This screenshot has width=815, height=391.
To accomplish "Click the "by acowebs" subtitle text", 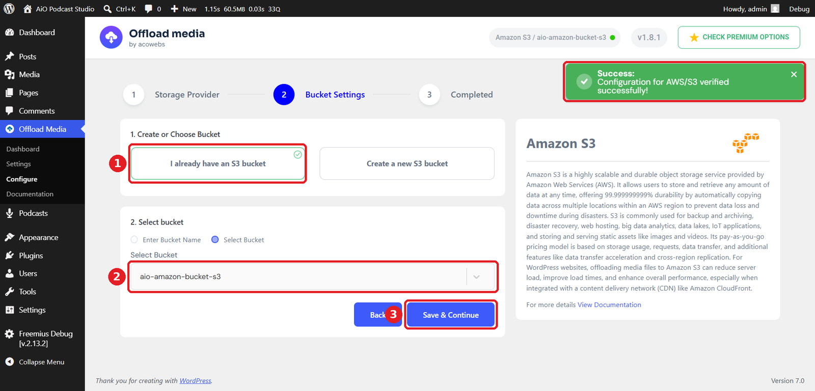I will tap(147, 44).
